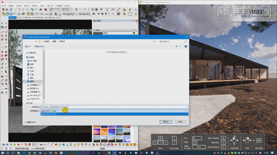
Task: Open the 组织 organize dropdown menu
Action: (x=27, y=47)
